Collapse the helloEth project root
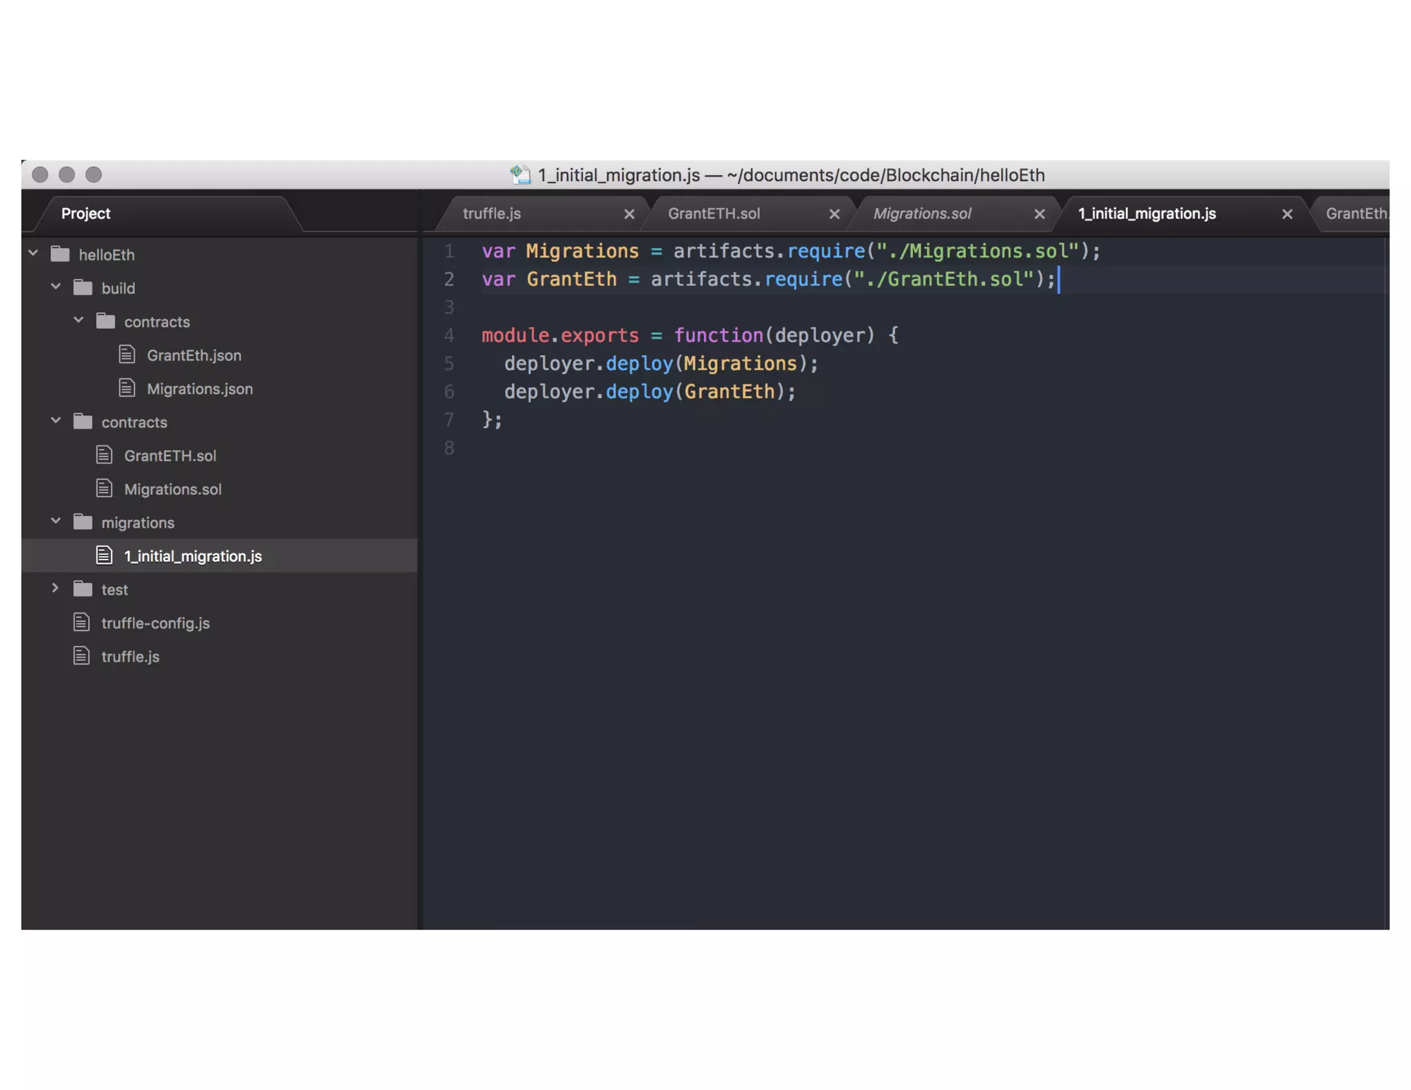Image resolution: width=1411 pixels, height=1090 pixels. coord(33,253)
